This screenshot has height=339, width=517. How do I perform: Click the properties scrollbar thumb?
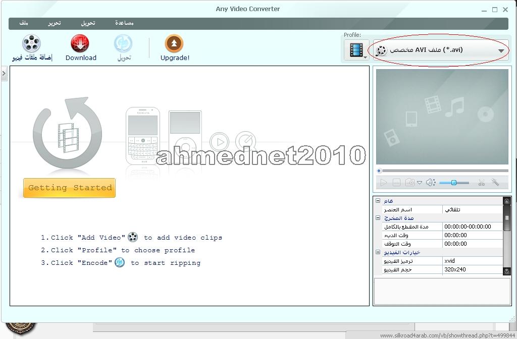pyautogui.click(x=507, y=218)
